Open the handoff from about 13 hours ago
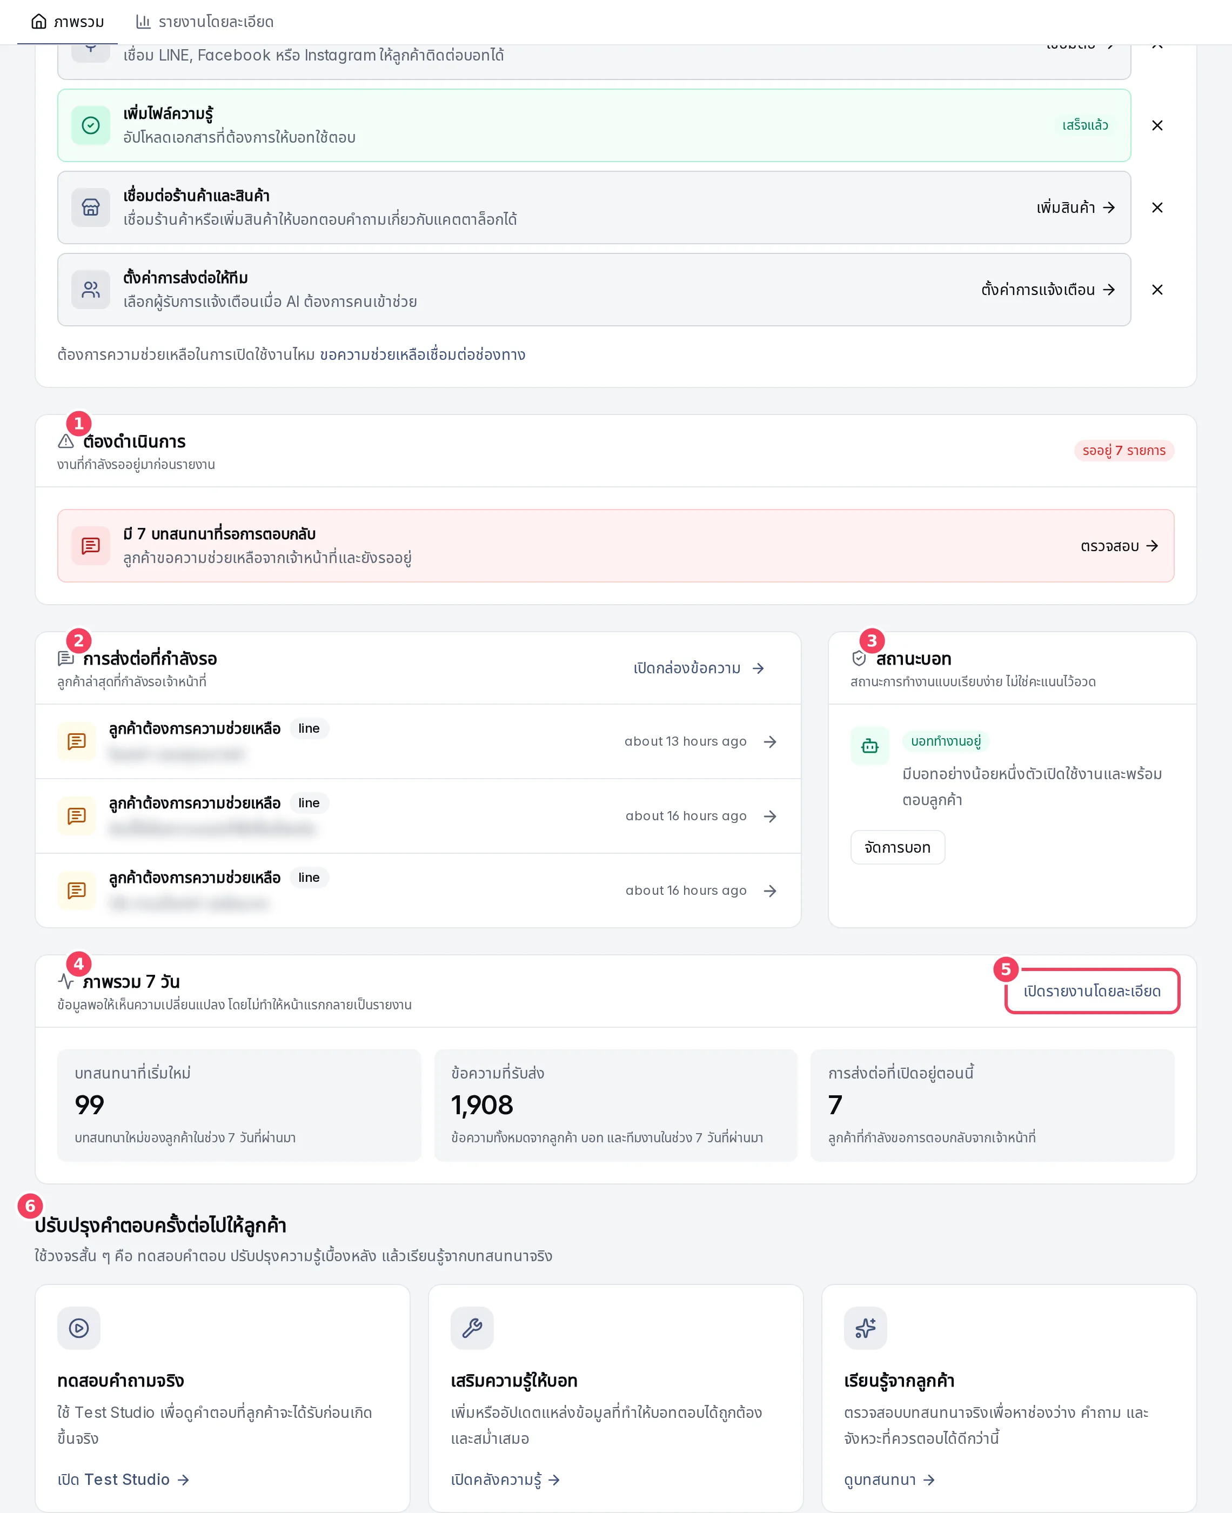This screenshot has height=1513, width=1232. [418, 741]
